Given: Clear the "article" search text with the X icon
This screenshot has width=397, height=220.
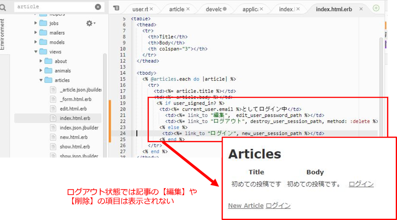Looking at the screenshot, I should 98,7.
